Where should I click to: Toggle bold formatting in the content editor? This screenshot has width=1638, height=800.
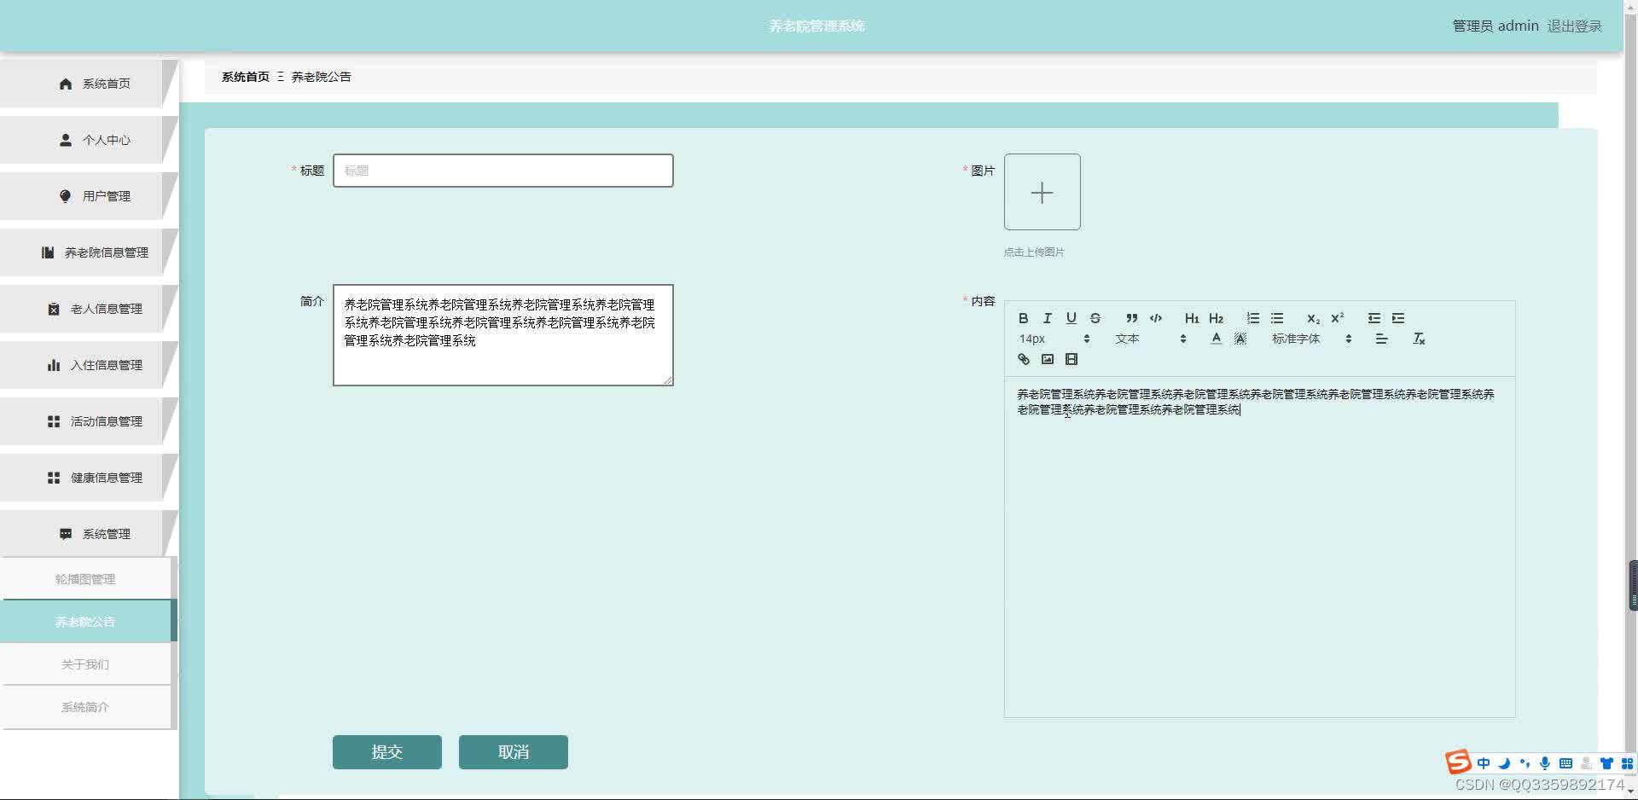(1023, 318)
